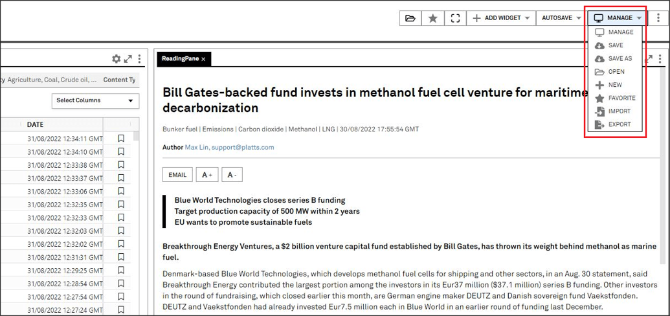Toggle bookmark for the 12:33:06 GMT row
670x316 pixels.
click(x=121, y=191)
